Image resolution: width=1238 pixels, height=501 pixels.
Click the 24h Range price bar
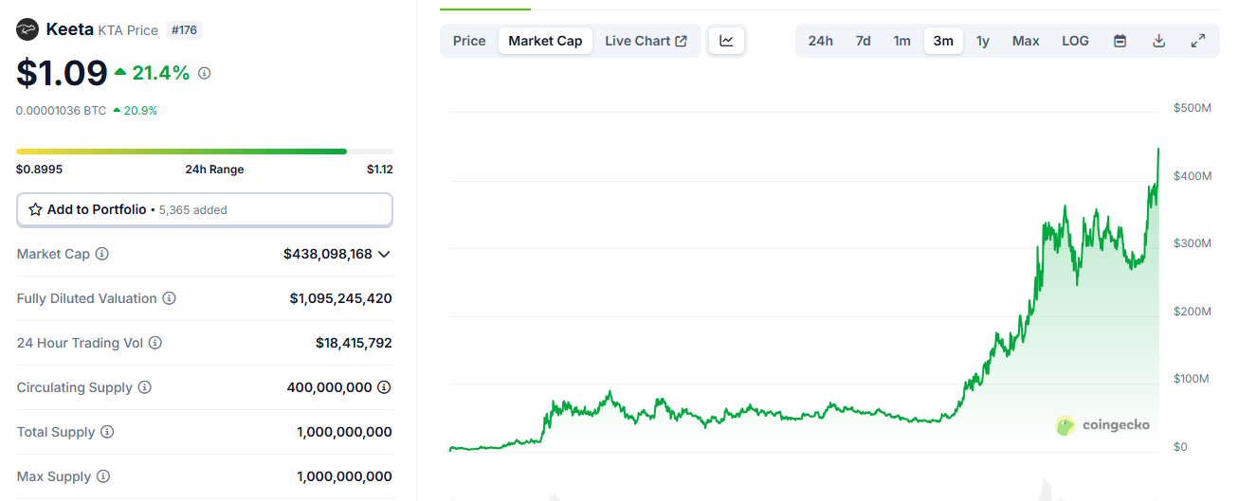204,152
